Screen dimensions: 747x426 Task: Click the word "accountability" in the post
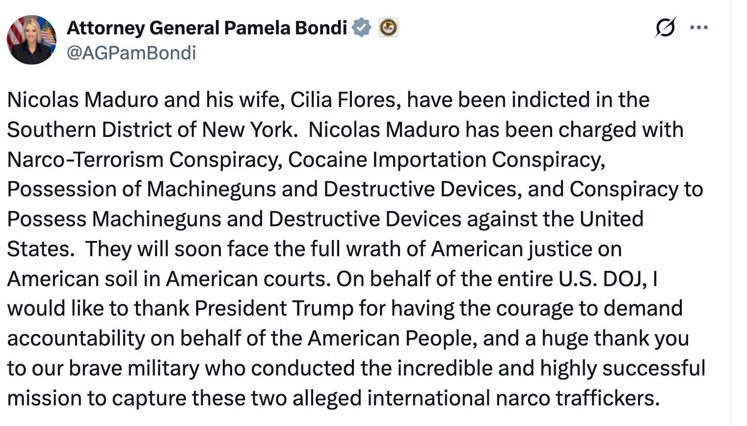[x=76, y=339]
